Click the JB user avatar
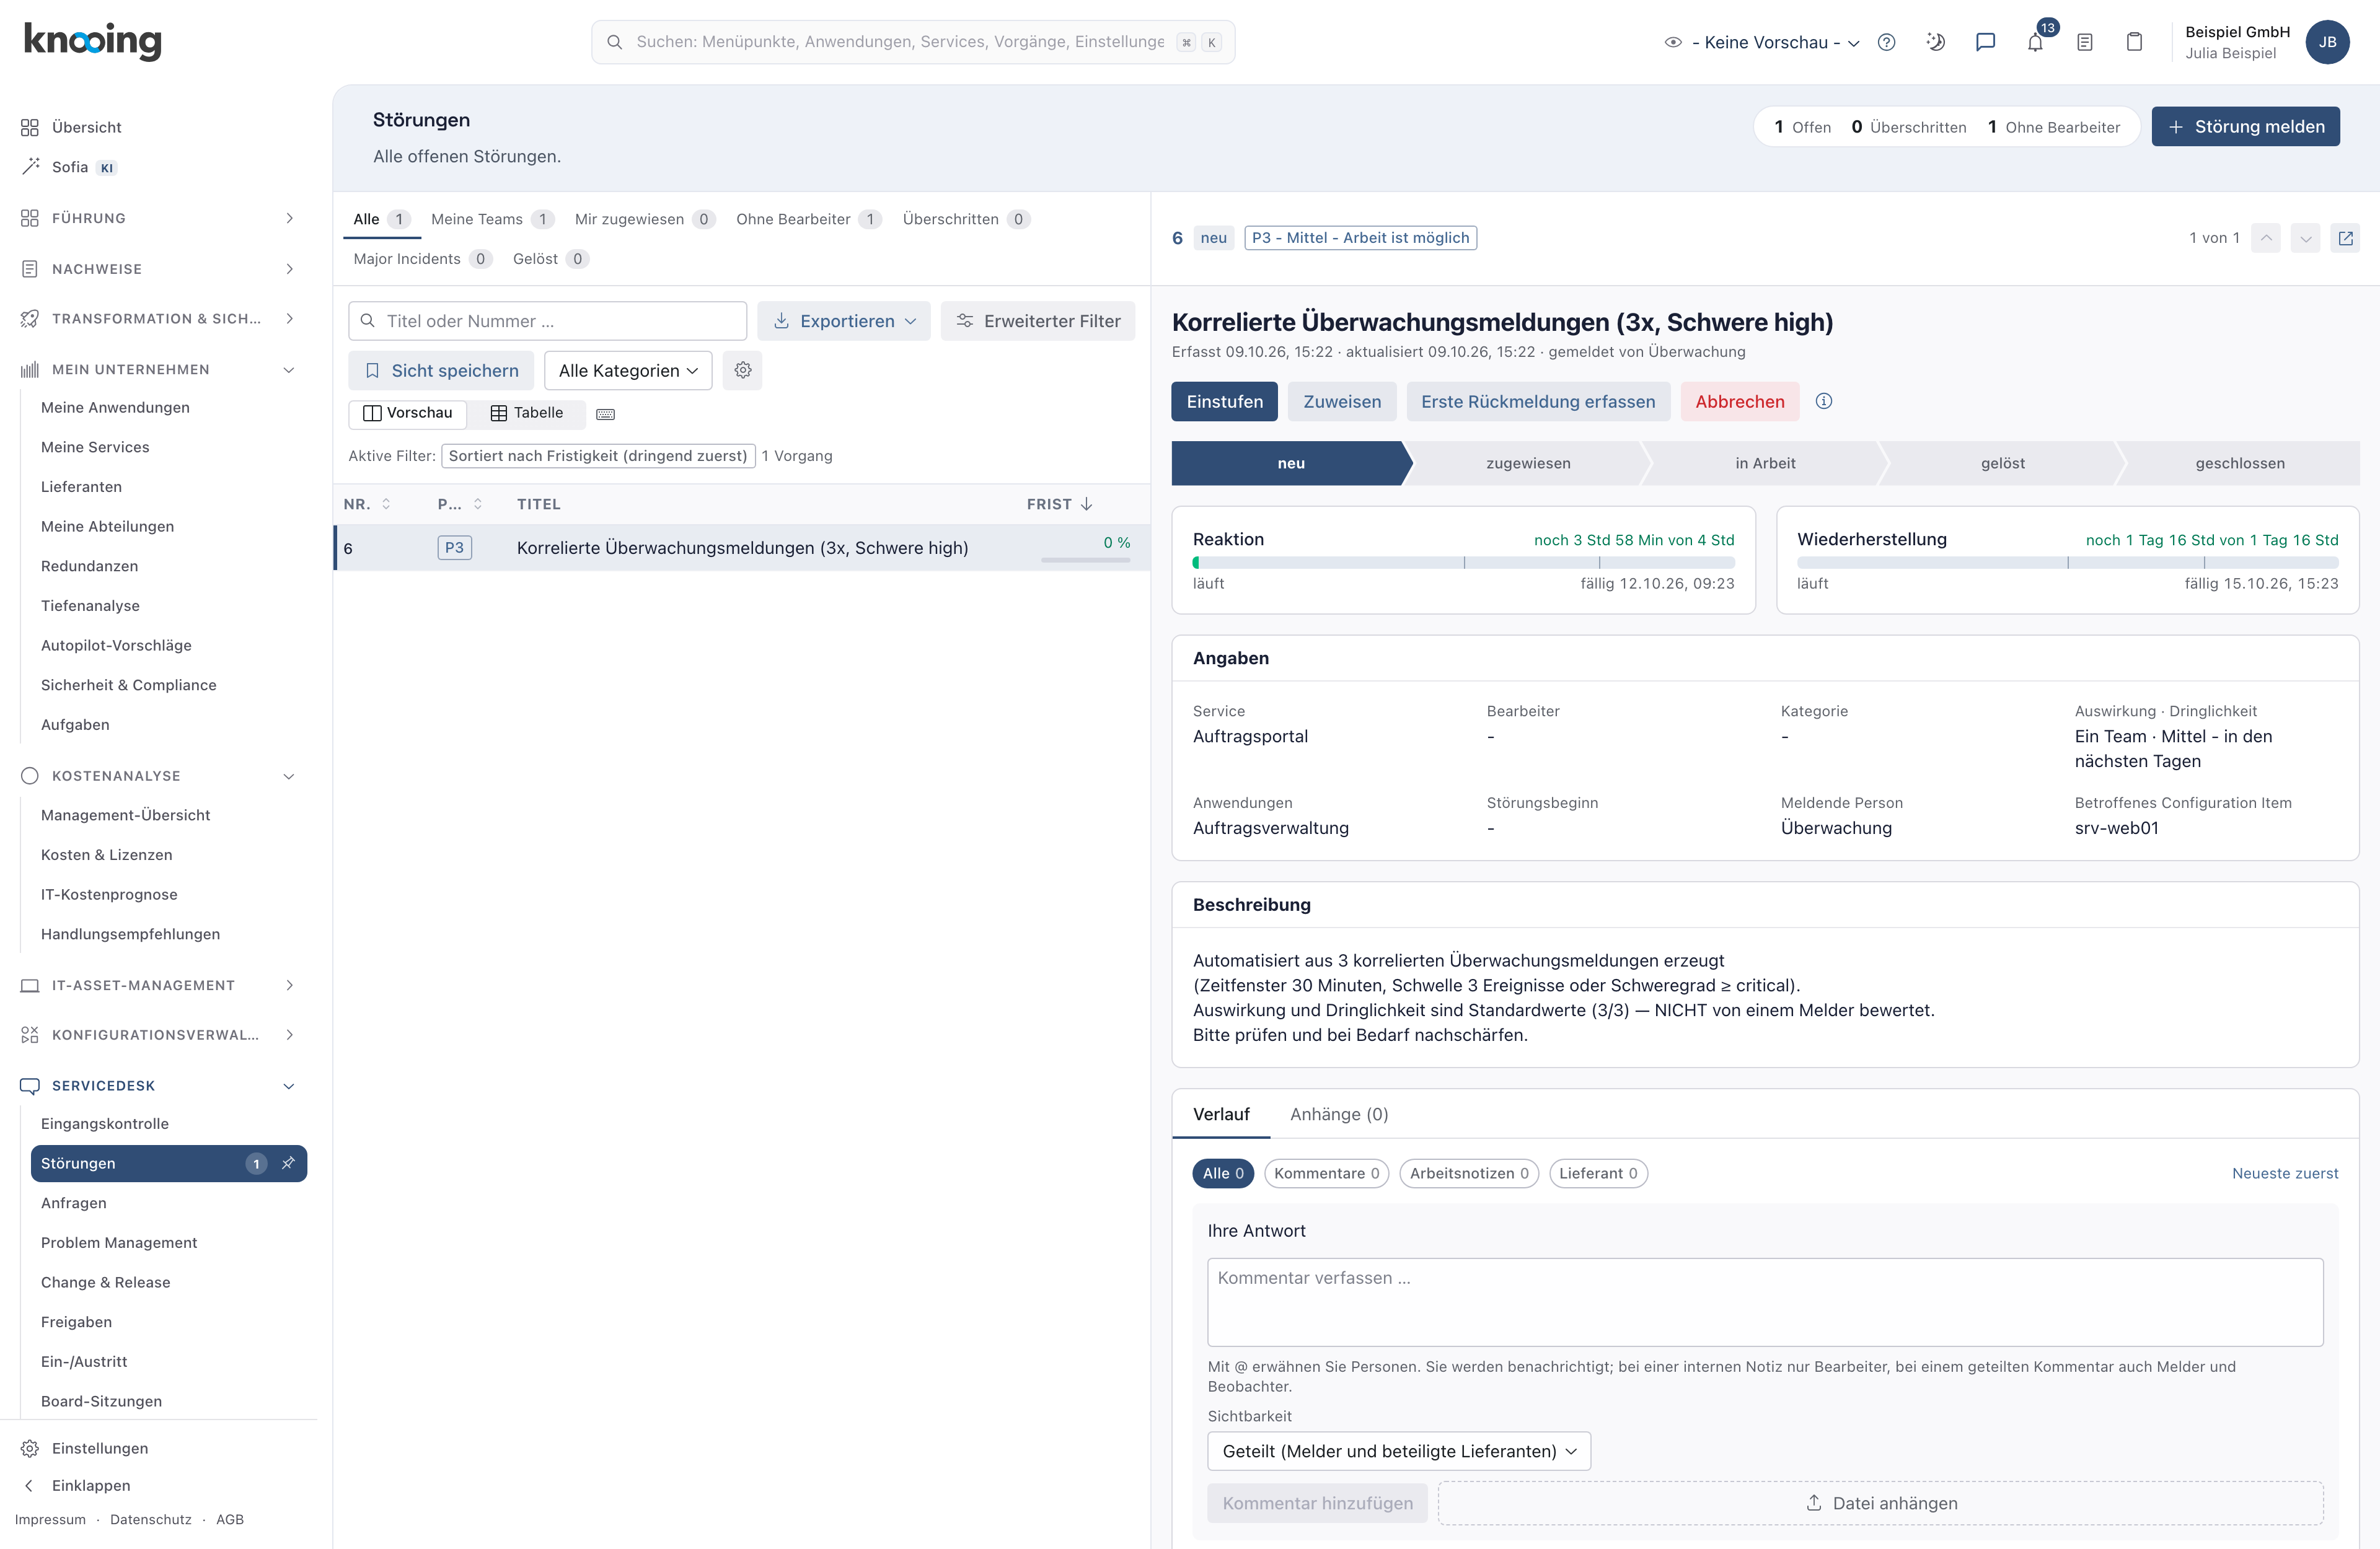 (2327, 42)
